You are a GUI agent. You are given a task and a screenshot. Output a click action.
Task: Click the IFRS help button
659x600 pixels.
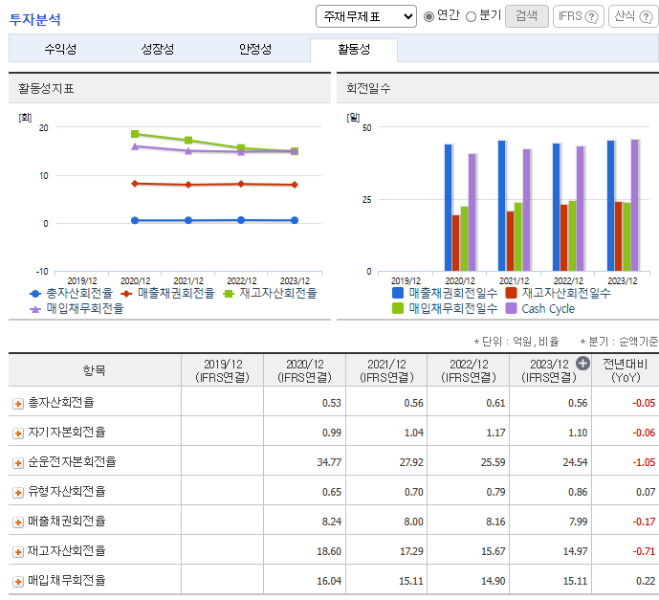579,16
